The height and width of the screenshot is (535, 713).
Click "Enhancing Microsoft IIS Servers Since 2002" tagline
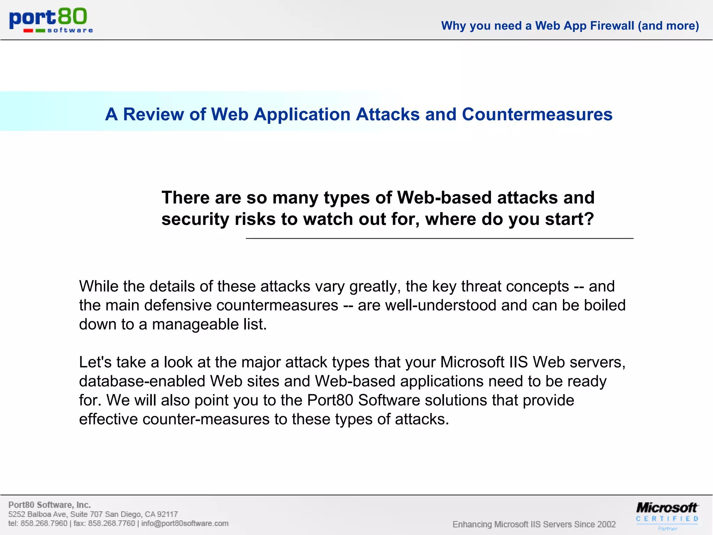pyautogui.click(x=534, y=524)
